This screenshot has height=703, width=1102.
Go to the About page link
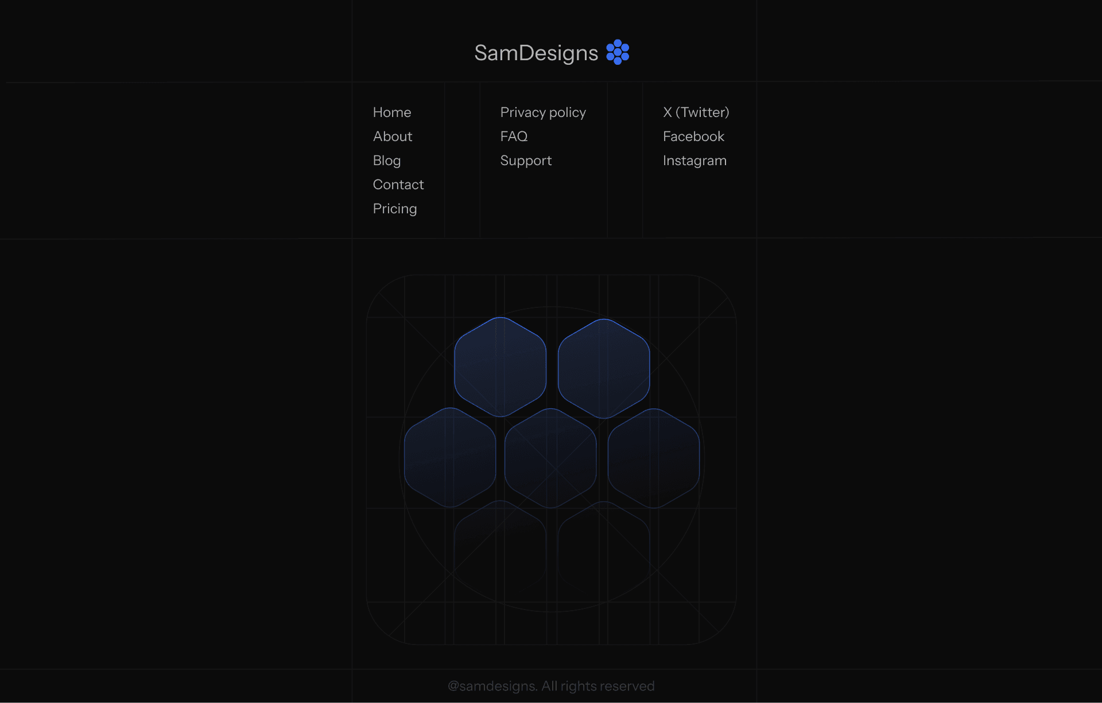tap(393, 136)
